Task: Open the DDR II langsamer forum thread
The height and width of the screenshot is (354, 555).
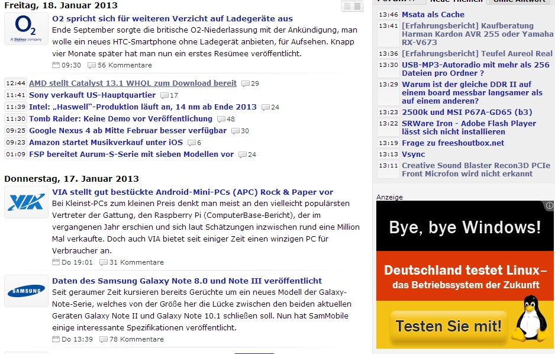Action: tap(472, 92)
